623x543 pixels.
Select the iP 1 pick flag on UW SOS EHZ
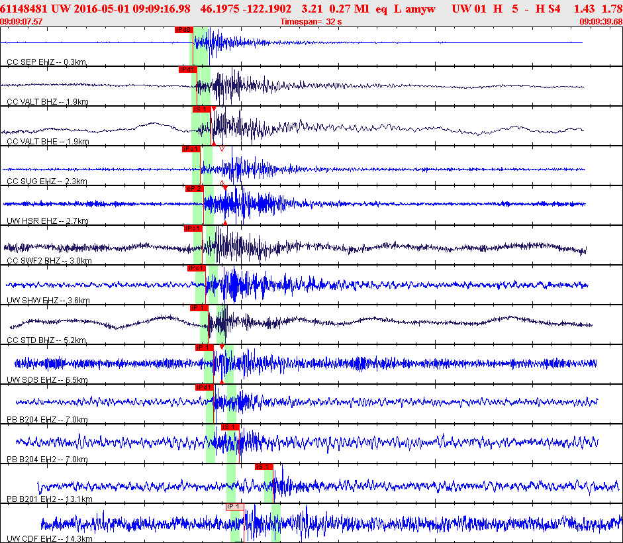click(x=204, y=348)
